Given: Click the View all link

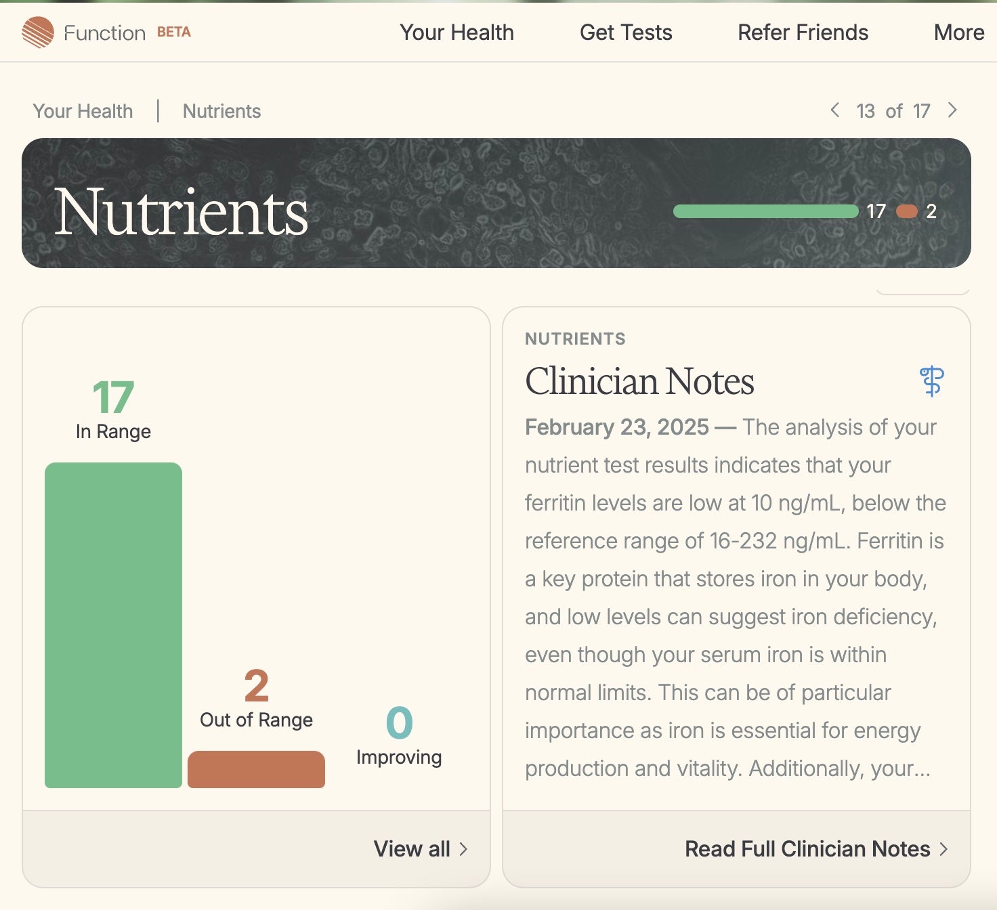Looking at the screenshot, I should tap(412, 848).
